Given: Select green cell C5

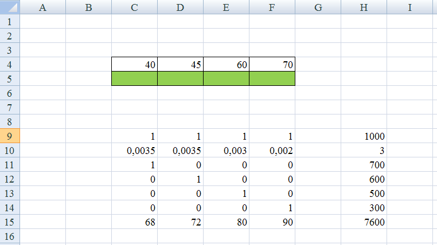Looking at the screenshot, I should [134, 78].
